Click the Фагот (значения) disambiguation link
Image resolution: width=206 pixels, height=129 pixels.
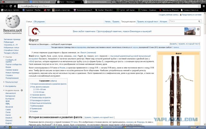point(88,53)
